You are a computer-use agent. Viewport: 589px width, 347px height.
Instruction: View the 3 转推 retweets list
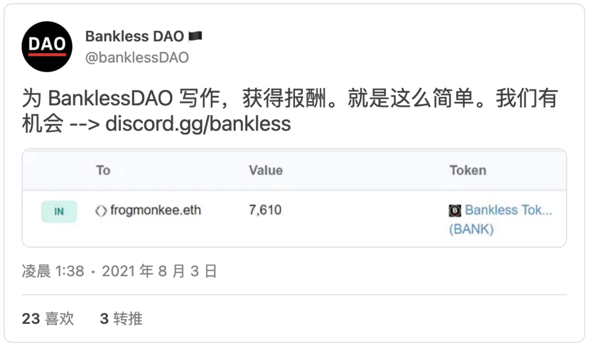[x=121, y=319]
